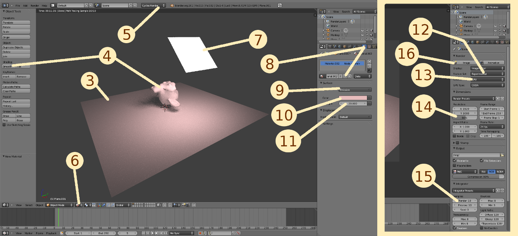Expand the Scene tree item in the left outliner

319,17
